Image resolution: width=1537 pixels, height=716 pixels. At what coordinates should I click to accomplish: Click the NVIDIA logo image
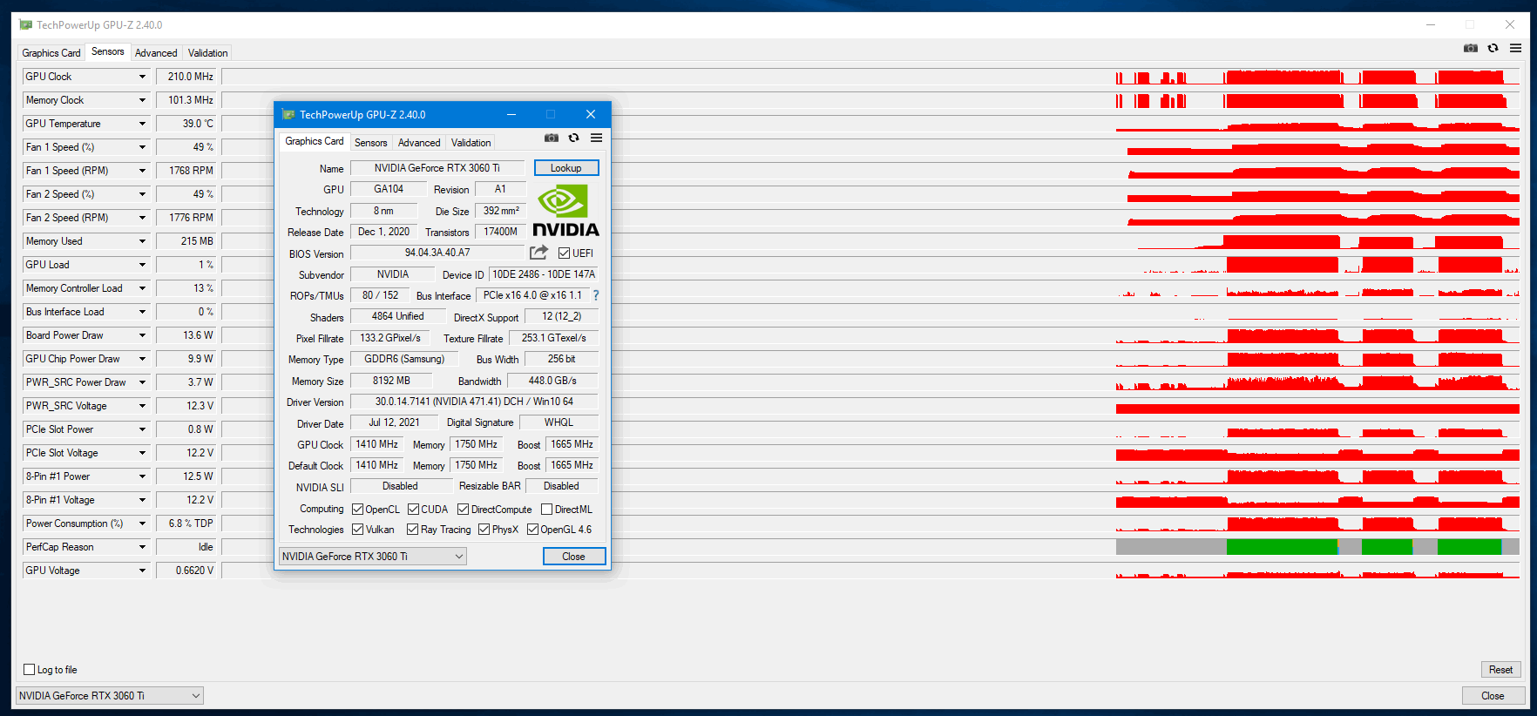pos(565,210)
